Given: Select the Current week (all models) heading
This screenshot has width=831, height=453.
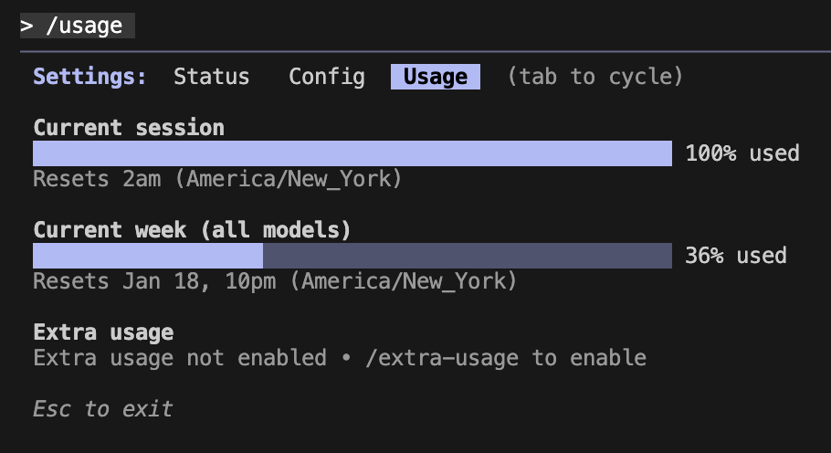Looking at the screenshot, I should (x=192, y=229).
